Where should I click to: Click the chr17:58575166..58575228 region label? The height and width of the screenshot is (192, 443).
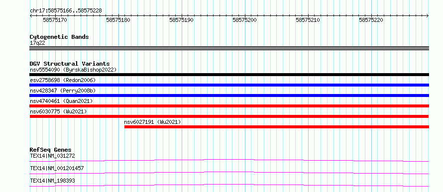click(66, 11)
